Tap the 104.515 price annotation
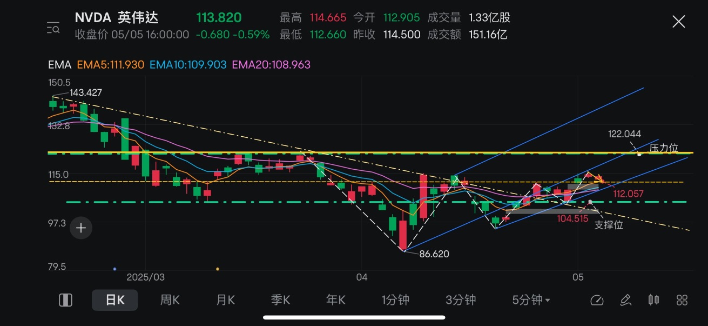Screen dimensions: 708x326 pos(572,218)
